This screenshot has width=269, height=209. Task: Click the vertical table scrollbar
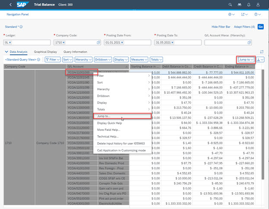click(263, 124)
